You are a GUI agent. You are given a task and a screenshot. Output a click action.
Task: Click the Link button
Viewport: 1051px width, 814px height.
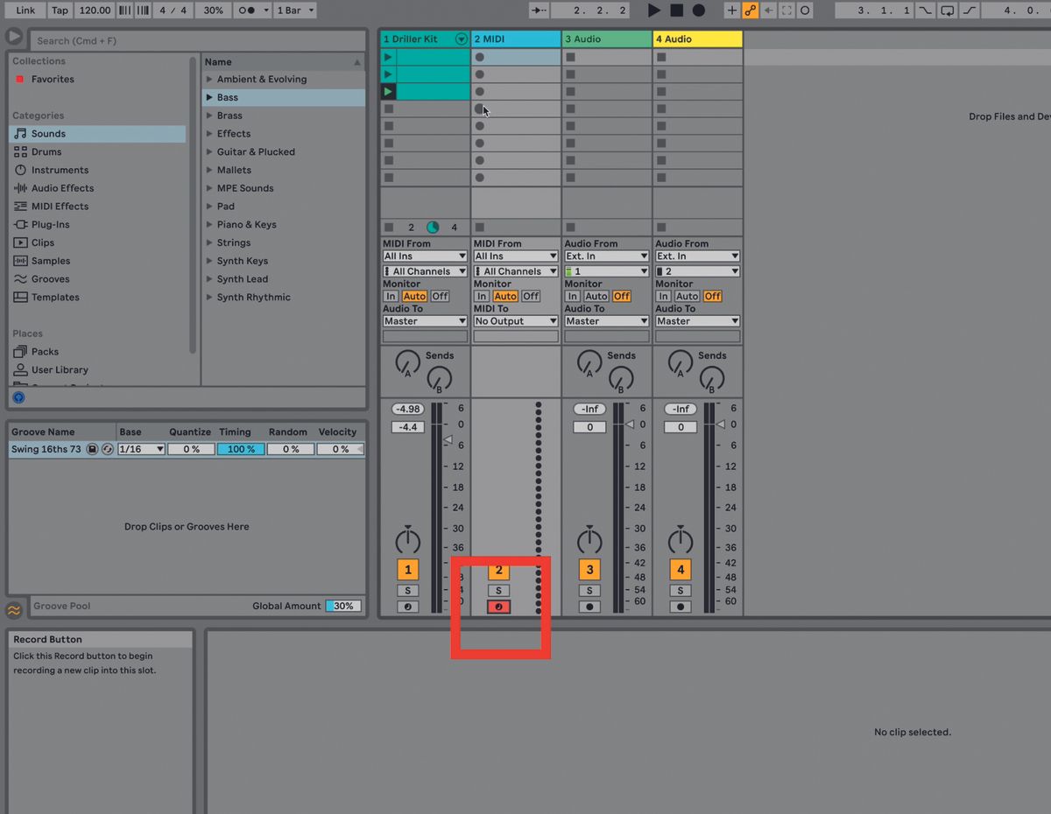[25, 11]
